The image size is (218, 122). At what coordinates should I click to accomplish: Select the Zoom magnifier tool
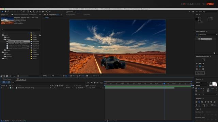tap(9, 12)
